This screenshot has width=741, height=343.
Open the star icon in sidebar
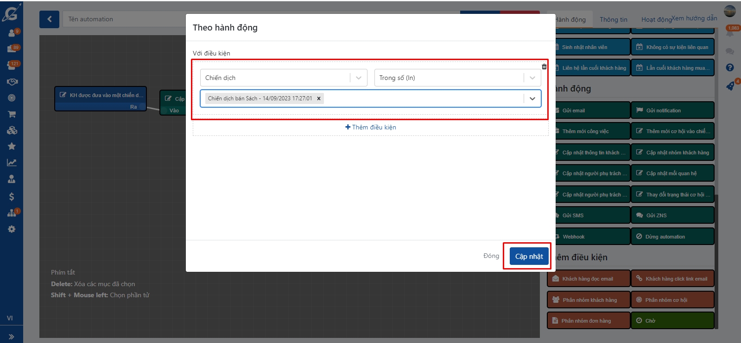click(x=12, y=147)
